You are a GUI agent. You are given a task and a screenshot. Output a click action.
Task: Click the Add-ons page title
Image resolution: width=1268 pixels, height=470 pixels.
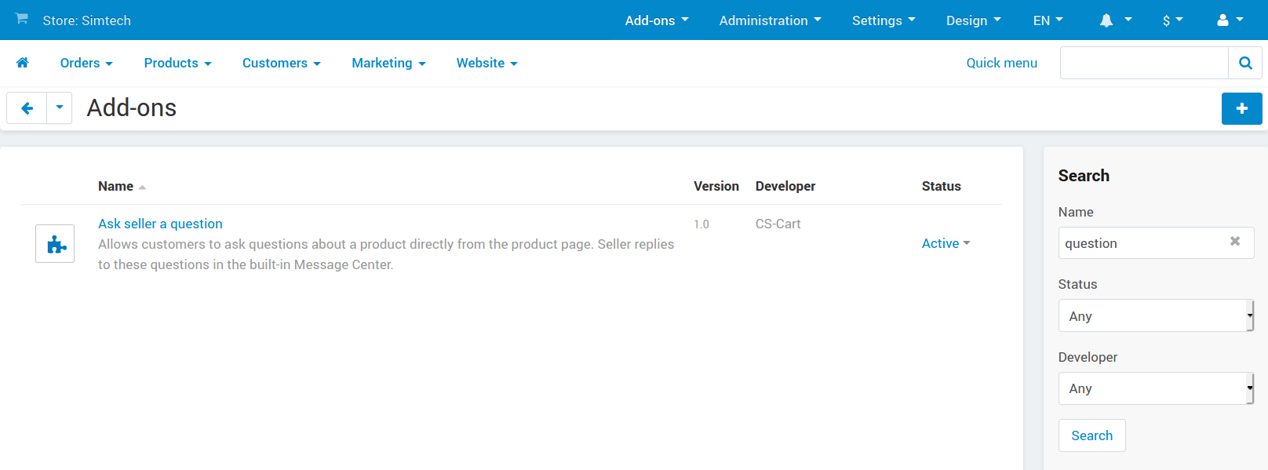point(132,107)
